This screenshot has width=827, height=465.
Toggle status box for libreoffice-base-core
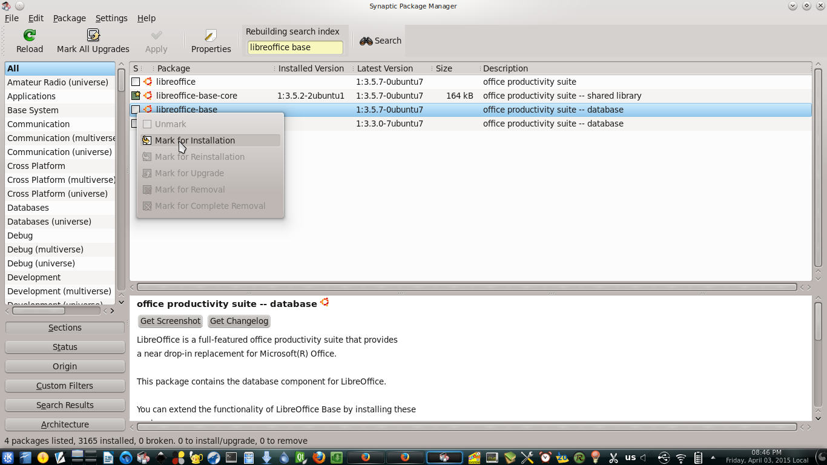coord(136,96)
